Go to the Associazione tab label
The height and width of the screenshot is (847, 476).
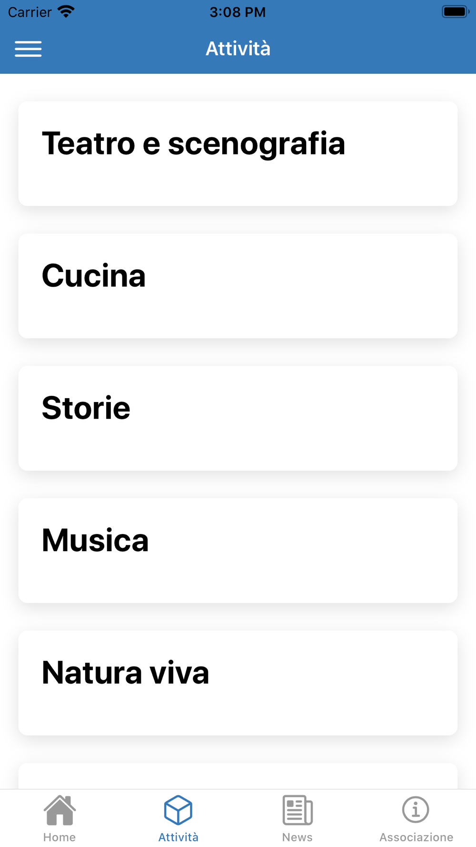pyautogui.click(x=416, y=837)
